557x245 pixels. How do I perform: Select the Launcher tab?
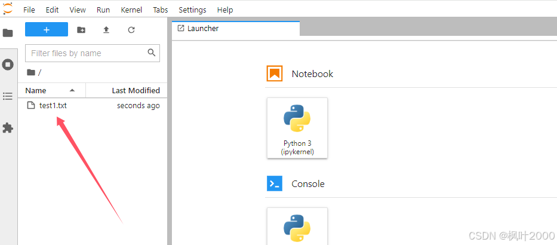pos(236,29)
